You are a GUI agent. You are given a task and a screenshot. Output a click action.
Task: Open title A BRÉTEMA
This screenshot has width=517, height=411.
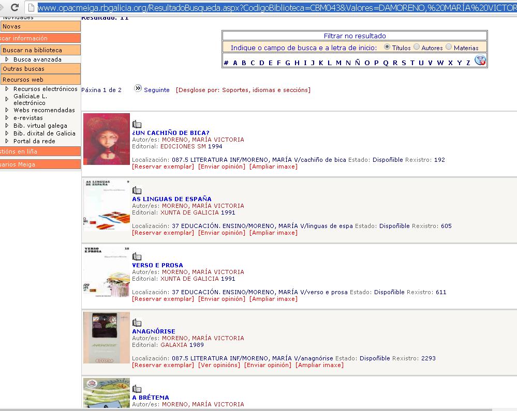(151, 398)
